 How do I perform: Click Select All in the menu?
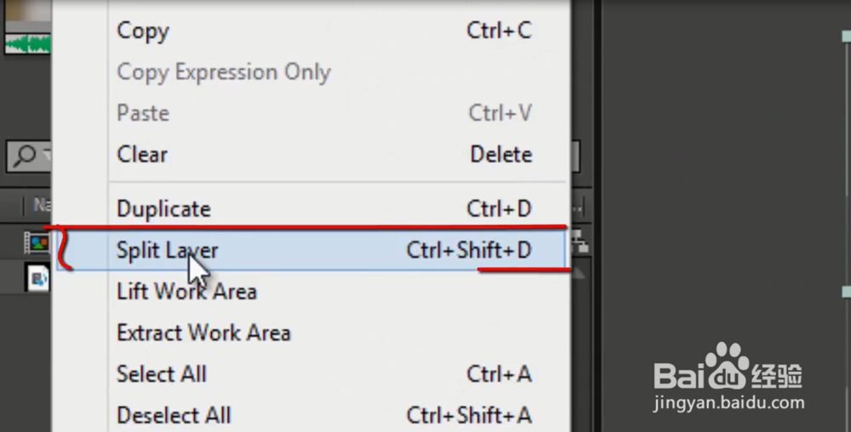pos(162,374)
